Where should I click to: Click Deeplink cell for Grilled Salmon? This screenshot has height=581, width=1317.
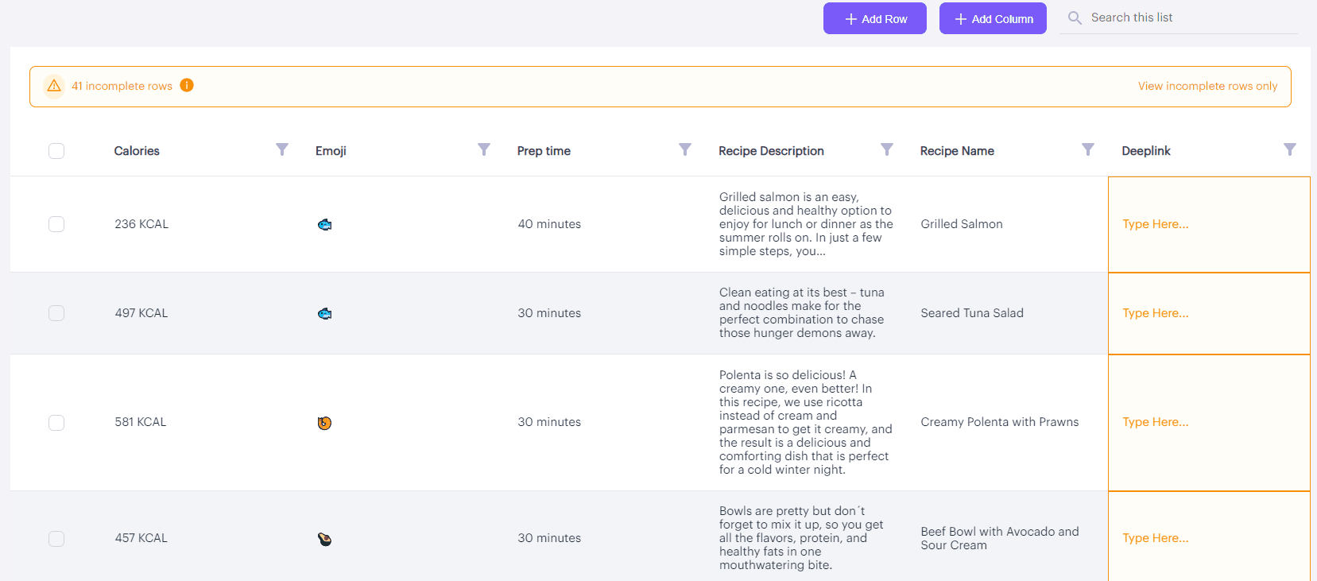tap(1209, 225)
